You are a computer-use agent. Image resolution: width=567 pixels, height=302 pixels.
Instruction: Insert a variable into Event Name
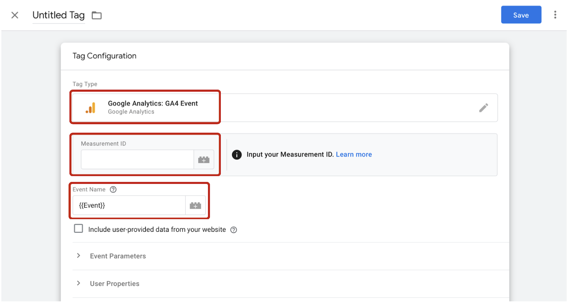tap(195, 205)
